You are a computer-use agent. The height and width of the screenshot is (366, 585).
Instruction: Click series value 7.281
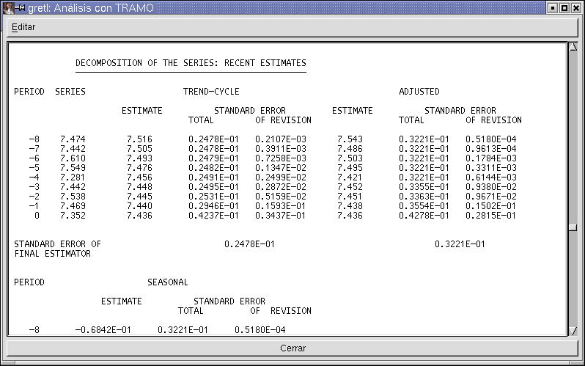73,177
